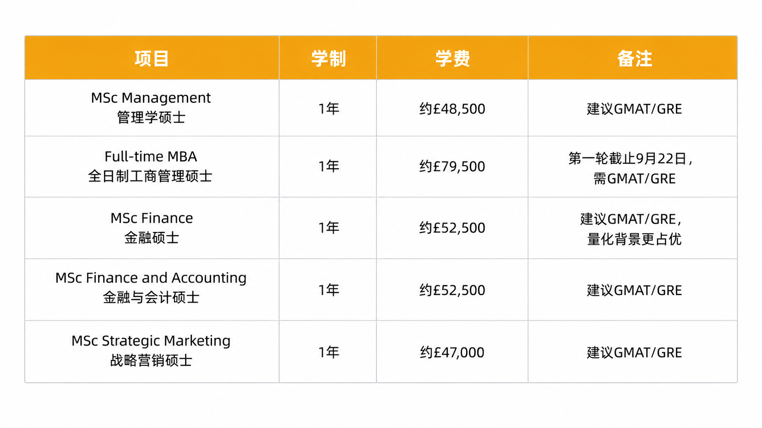This screenshot has height=428, width=762.
Task: Click the 约£79,500 tuition cell
Action: click(452, 166)
